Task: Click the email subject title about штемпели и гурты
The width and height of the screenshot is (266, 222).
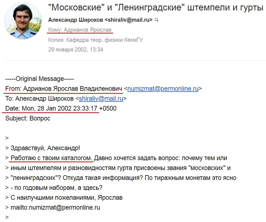Action: [x=156, y=8]
